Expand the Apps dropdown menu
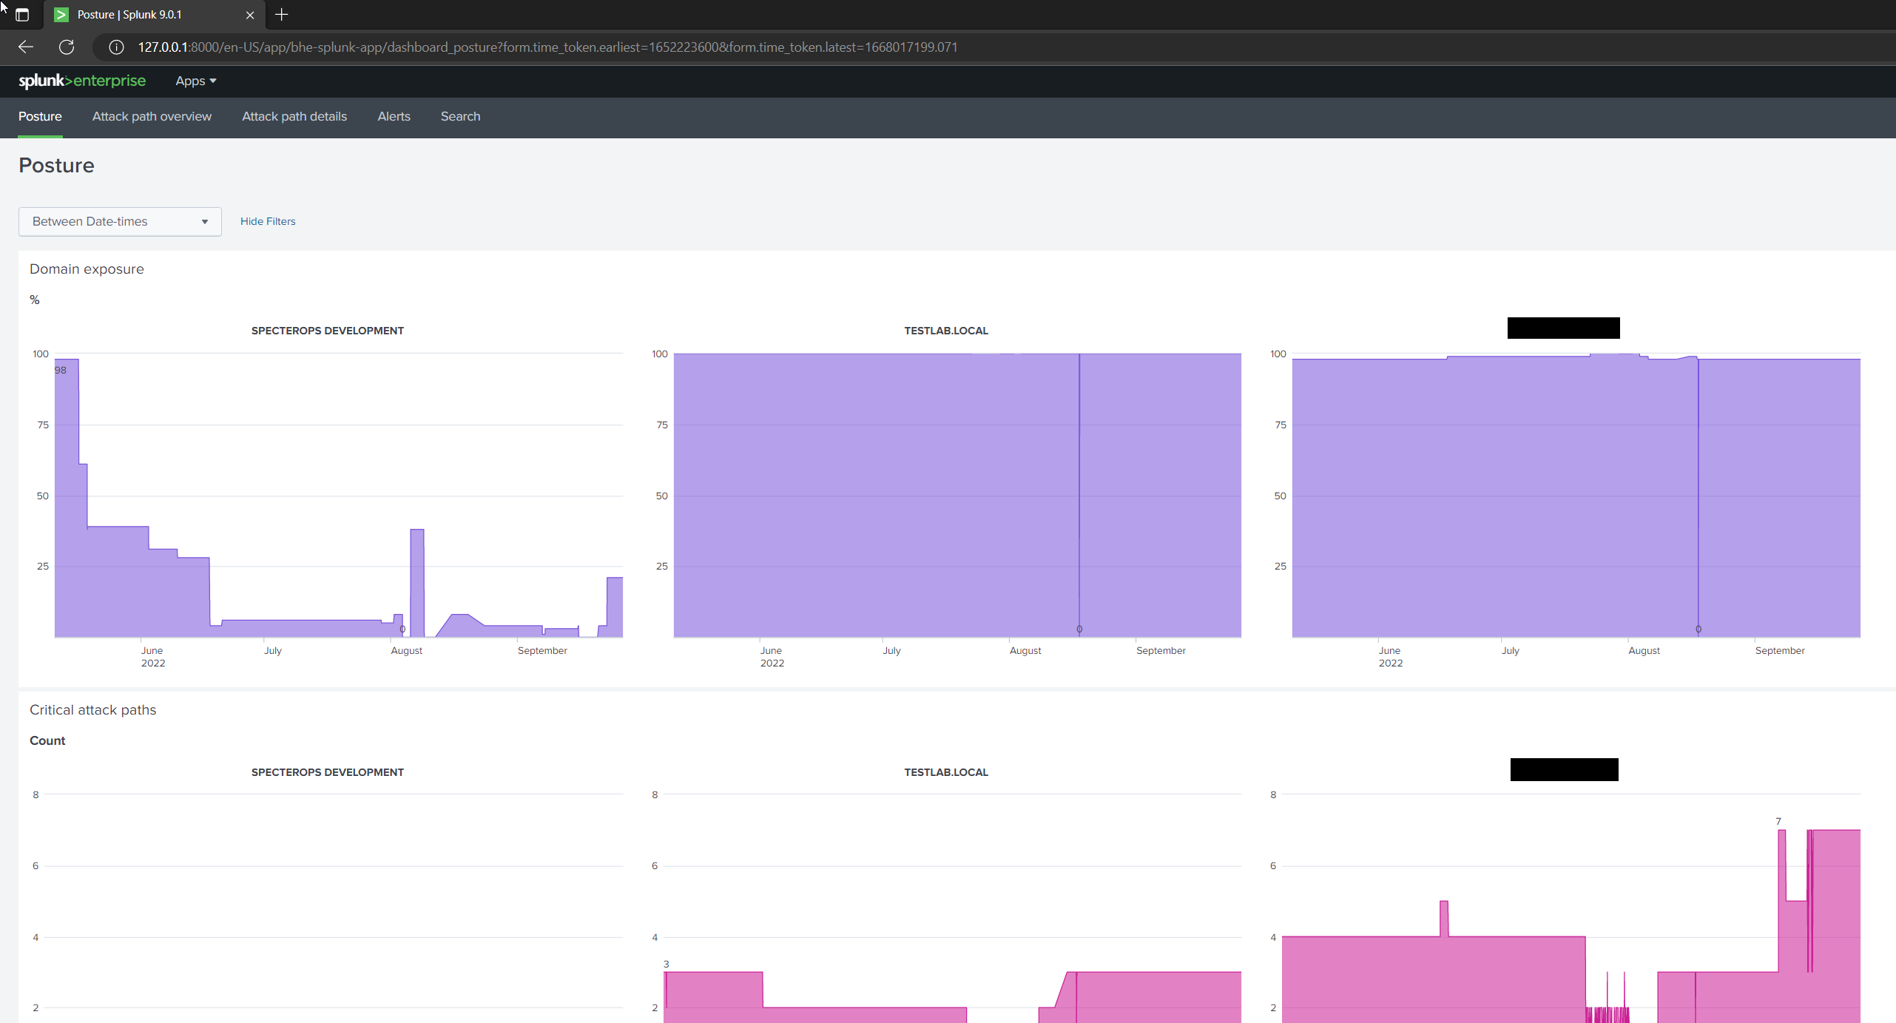The image size is (1896, 1023). coord(195,81)
